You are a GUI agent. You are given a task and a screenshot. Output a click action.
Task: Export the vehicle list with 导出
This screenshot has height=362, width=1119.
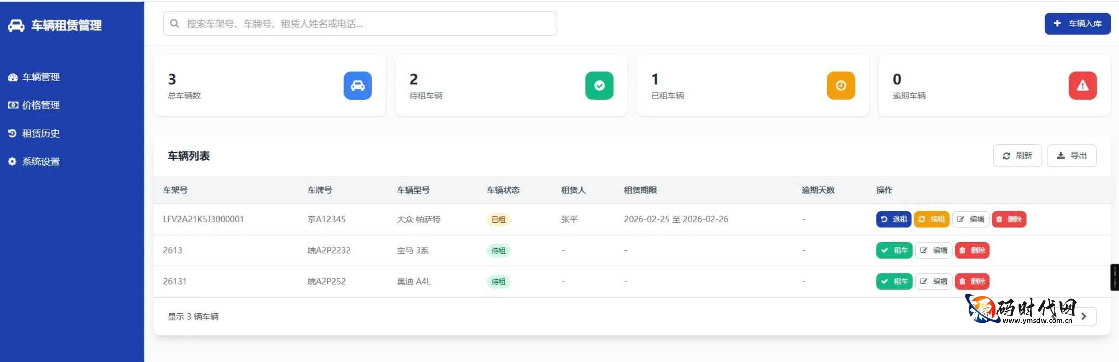1072,156
